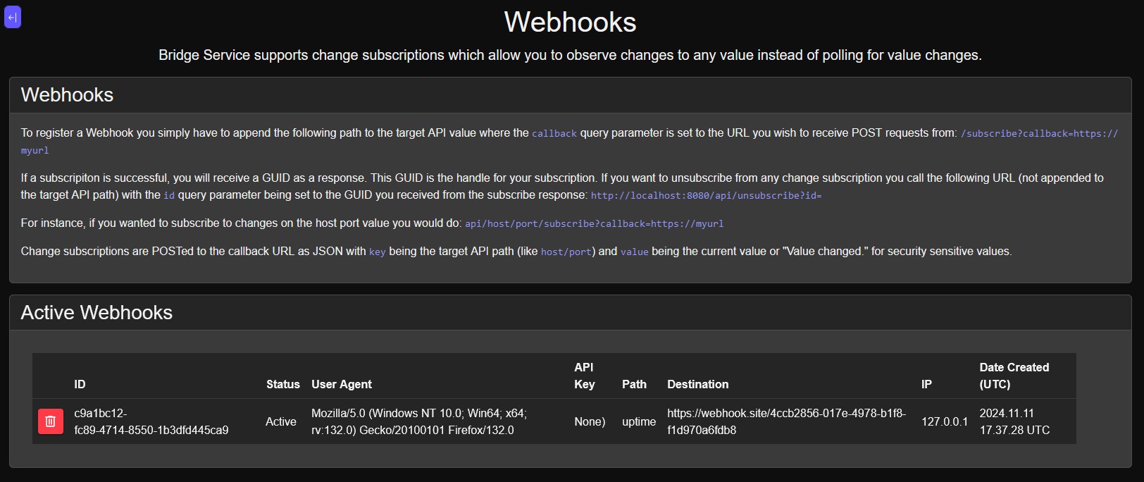The height and width of the screenshot is (482, 1144).
Task: Click the uptime path cell
Action: [x=638, y=421]
